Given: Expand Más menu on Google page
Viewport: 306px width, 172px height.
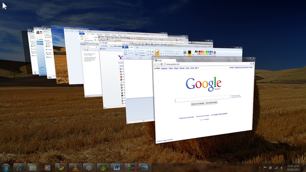Looking at the screenshot, I should [197, 68].
